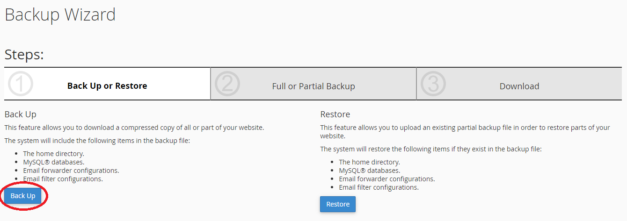
Task: Click the Back Up section heading
Action: point(20,114)
